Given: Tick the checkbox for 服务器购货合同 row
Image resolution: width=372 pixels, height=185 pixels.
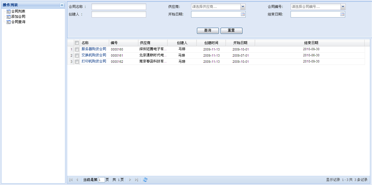Looking at the screenshot, I should (77, 50).
